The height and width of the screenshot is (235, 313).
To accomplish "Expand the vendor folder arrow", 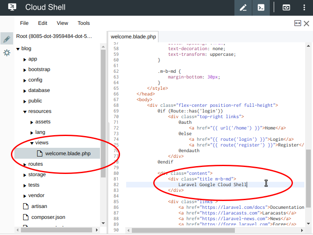I will pyautogui.click(x=25, y=196).
